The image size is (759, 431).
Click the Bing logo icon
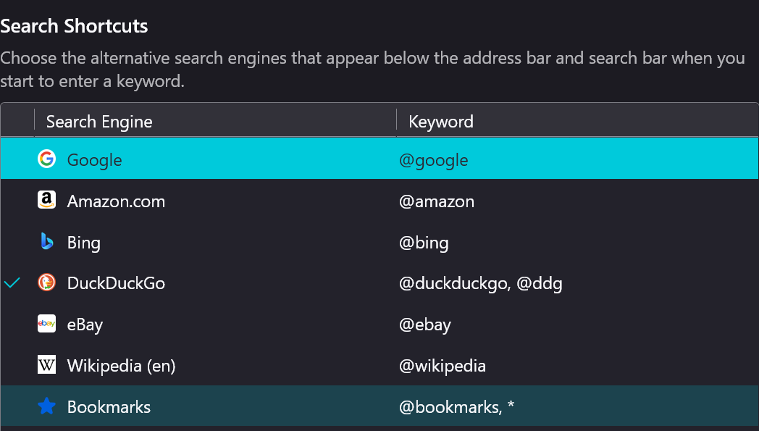coord(46,242)
